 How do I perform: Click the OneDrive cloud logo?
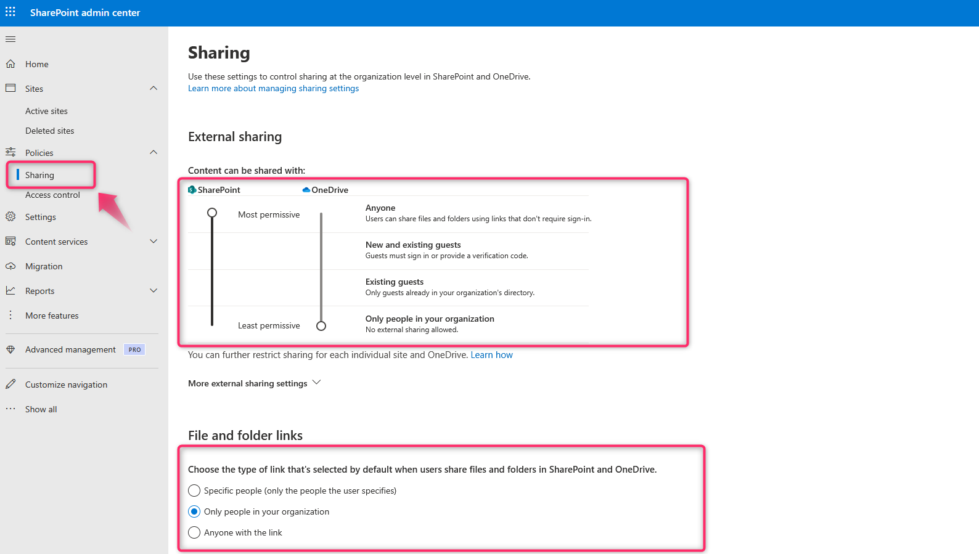306,190
